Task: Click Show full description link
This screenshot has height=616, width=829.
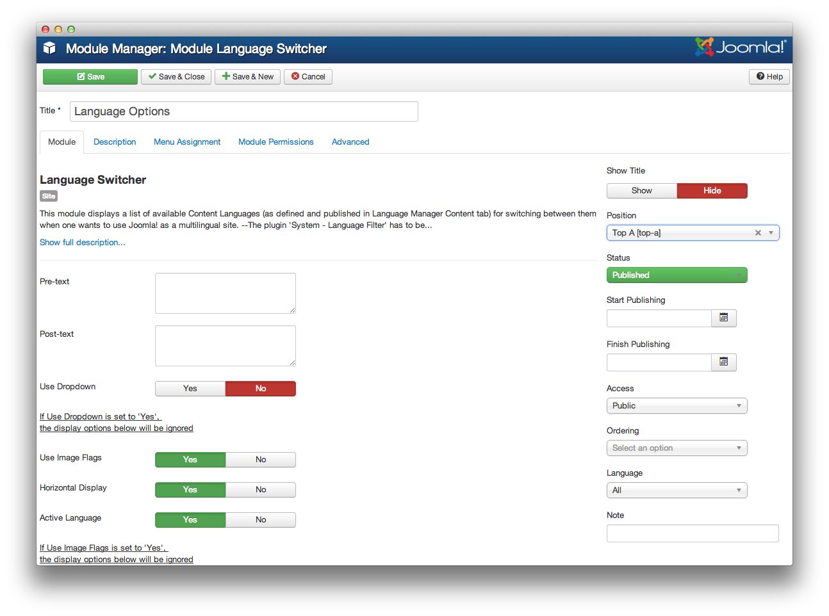Action: [83, 243]
